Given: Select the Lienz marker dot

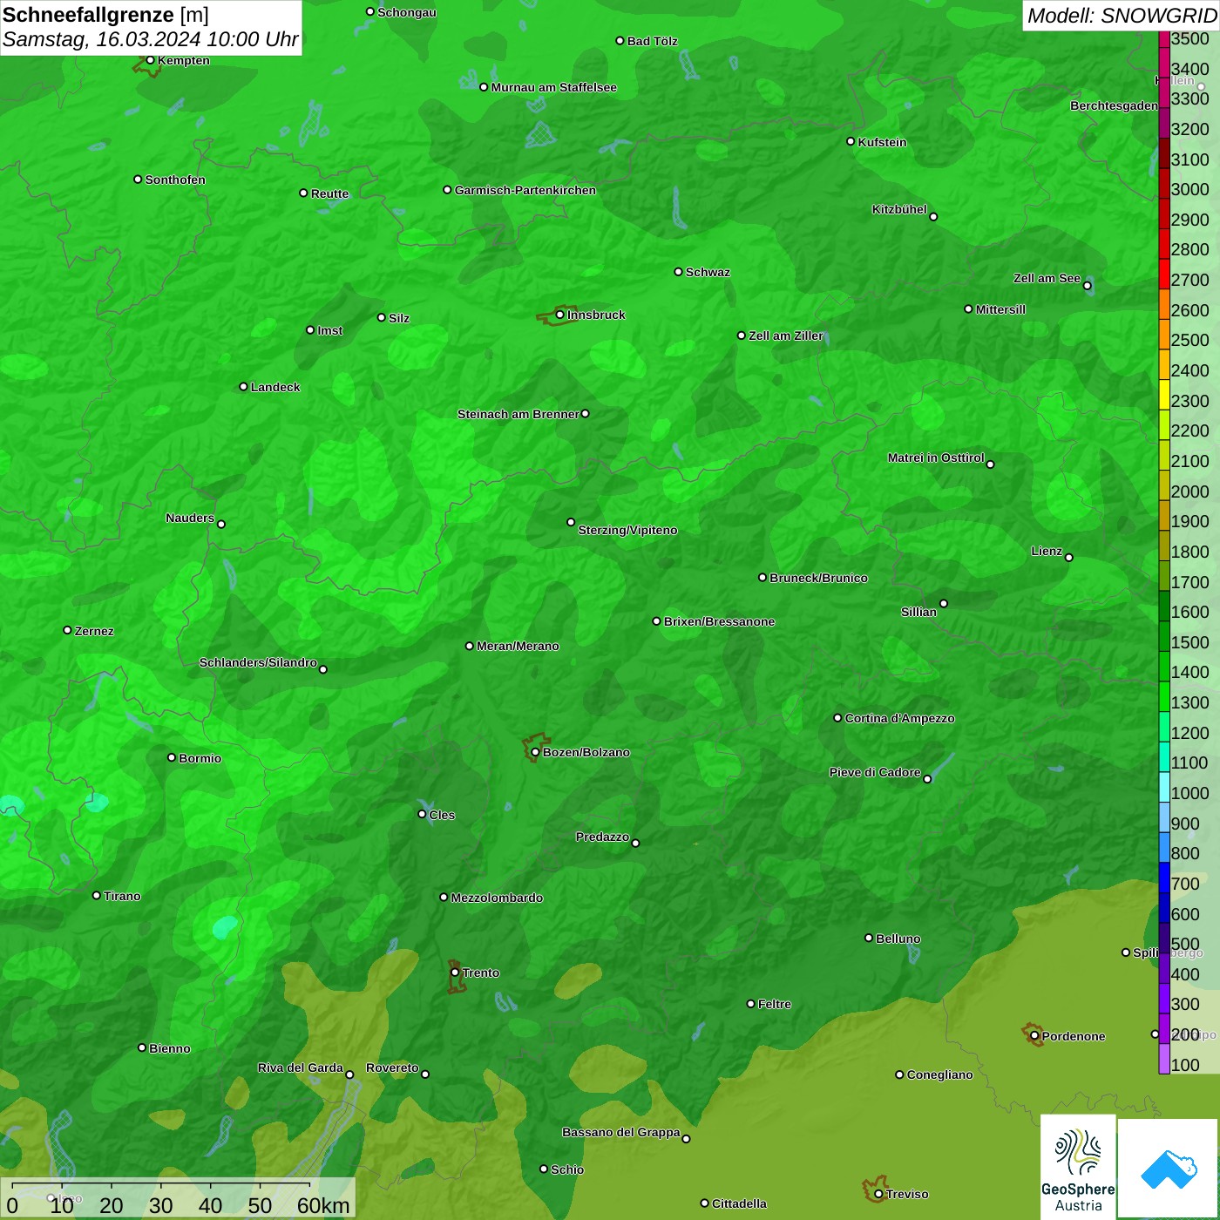Looking at the screenshot, I should click(x=1069, y=558).
